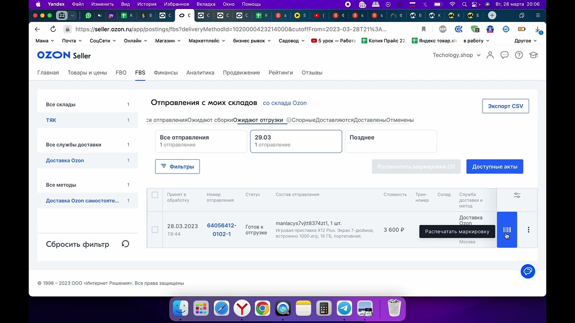Expand the СоцСети bookmarks folder
Image resolution: width=575 pixels, height=323 pixels.
[x=103, y=40]
